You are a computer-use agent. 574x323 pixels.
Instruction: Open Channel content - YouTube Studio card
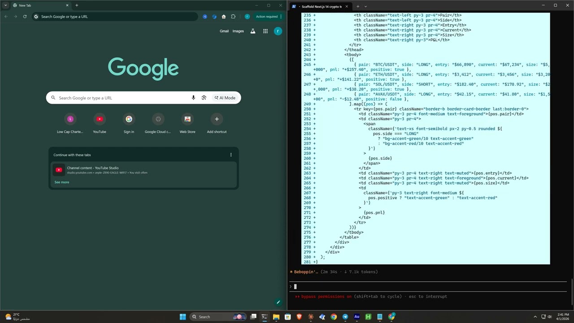tap(143, 170)
